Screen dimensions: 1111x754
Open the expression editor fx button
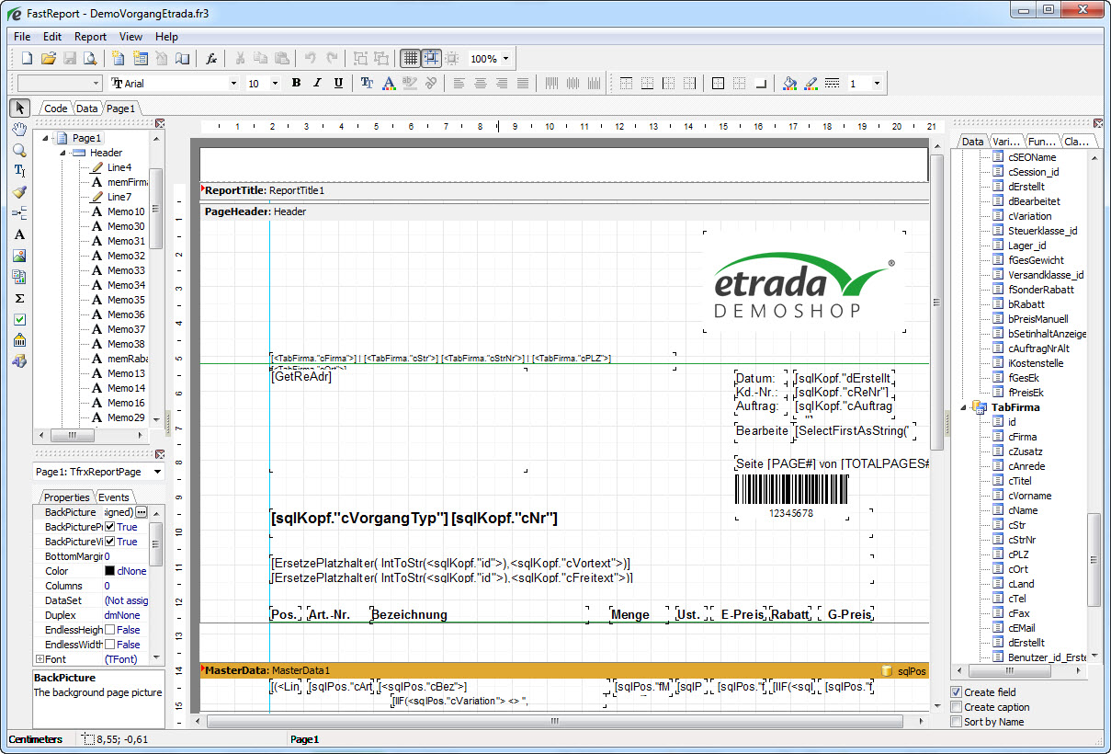pyautogui.click(x=211, y=59)
